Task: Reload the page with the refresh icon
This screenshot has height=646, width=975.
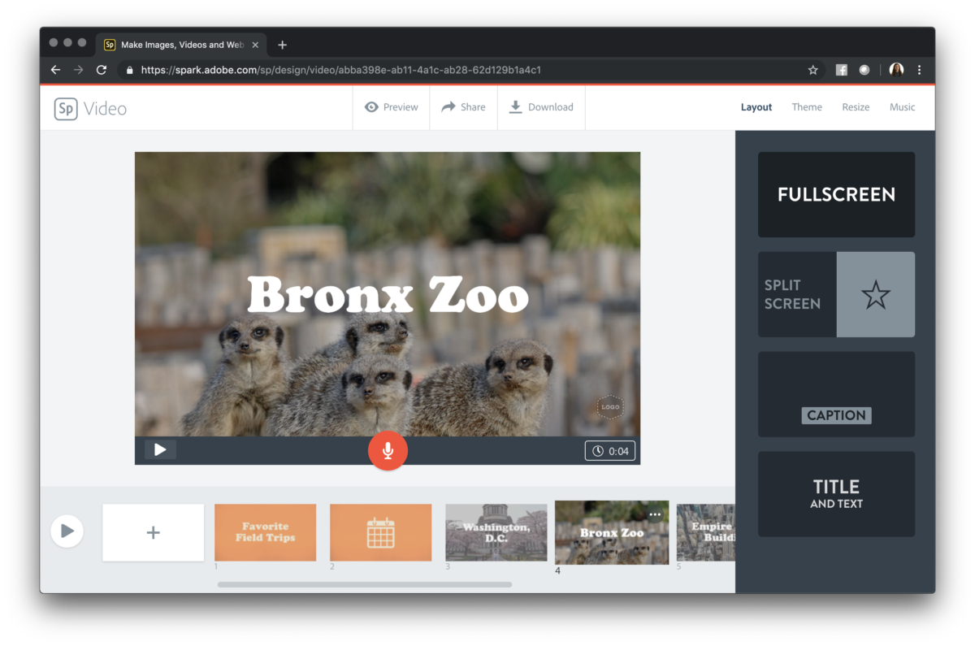Action: tap(101, 70)
